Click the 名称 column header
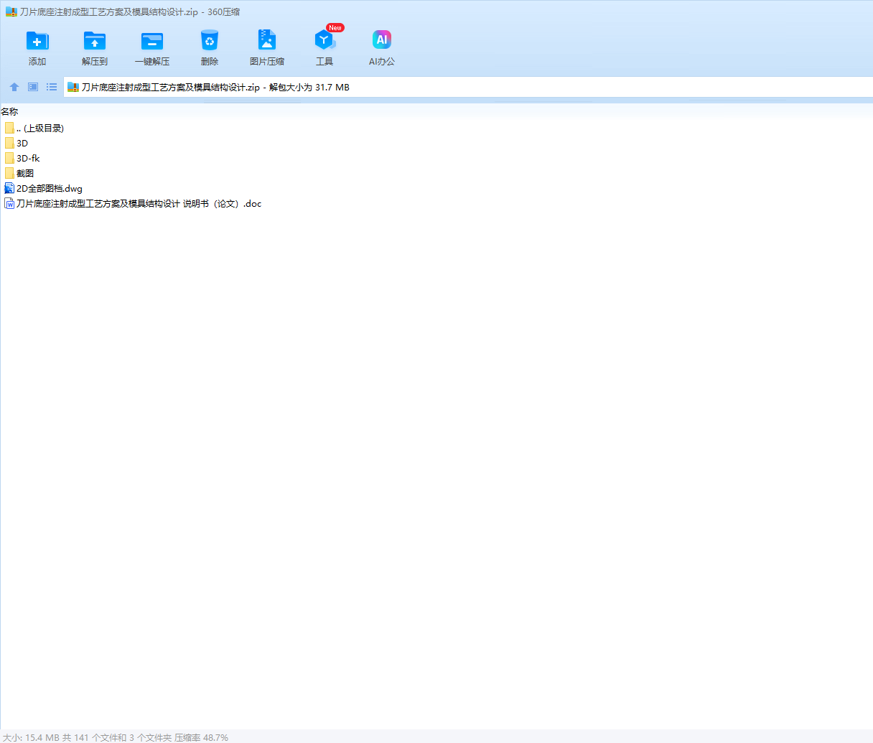873x743 pixels. 9,111
